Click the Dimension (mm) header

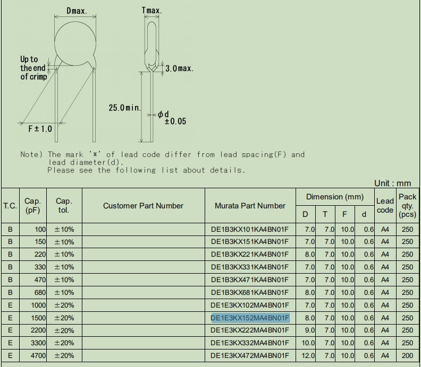pos(335,197)
